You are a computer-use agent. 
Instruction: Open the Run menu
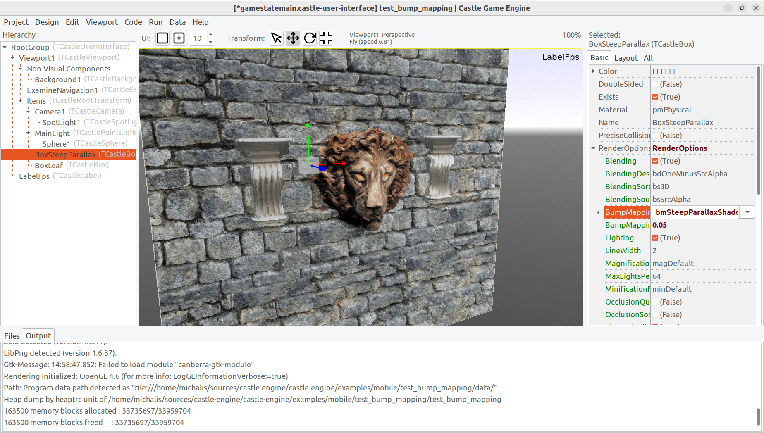point(156,22)
